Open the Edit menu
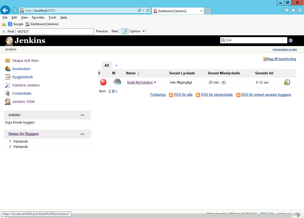The height and width of the screenshot is (218, 304). (14, 17)
